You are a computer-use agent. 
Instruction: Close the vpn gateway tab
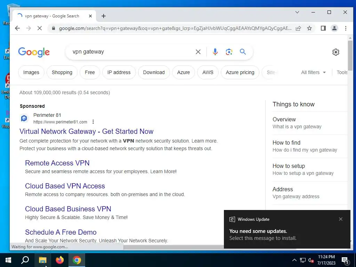(90, 16)
